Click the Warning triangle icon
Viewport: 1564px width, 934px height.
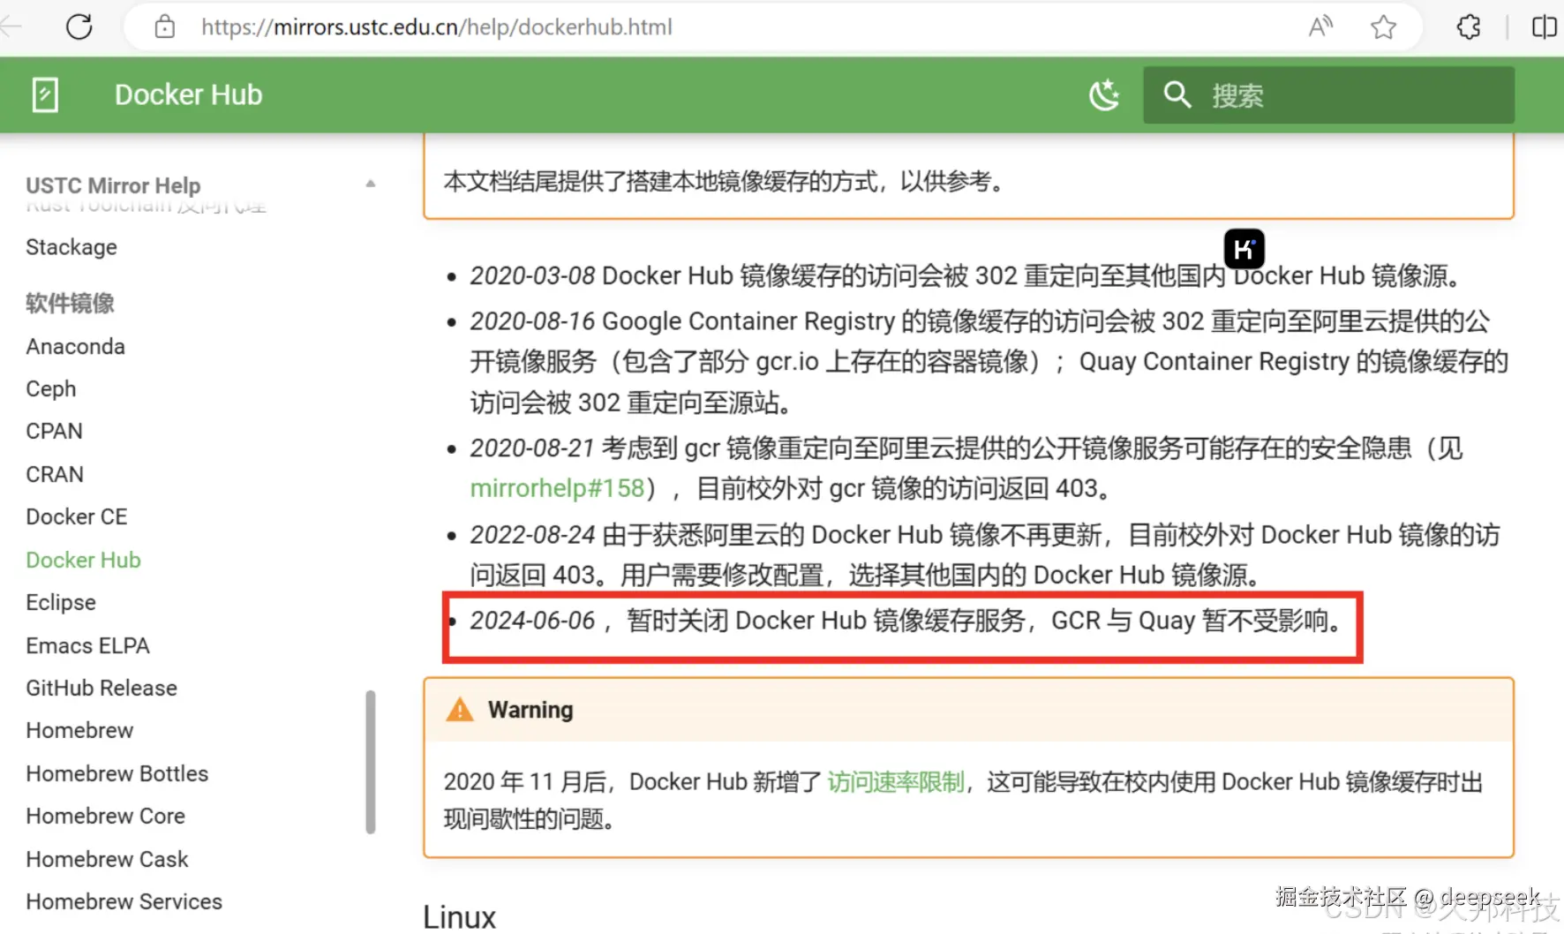click(460, 710)
